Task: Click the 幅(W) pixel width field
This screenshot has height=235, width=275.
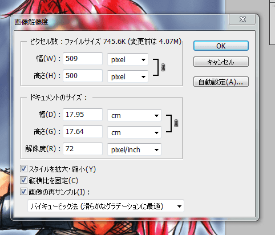Action: pos(83,59)
